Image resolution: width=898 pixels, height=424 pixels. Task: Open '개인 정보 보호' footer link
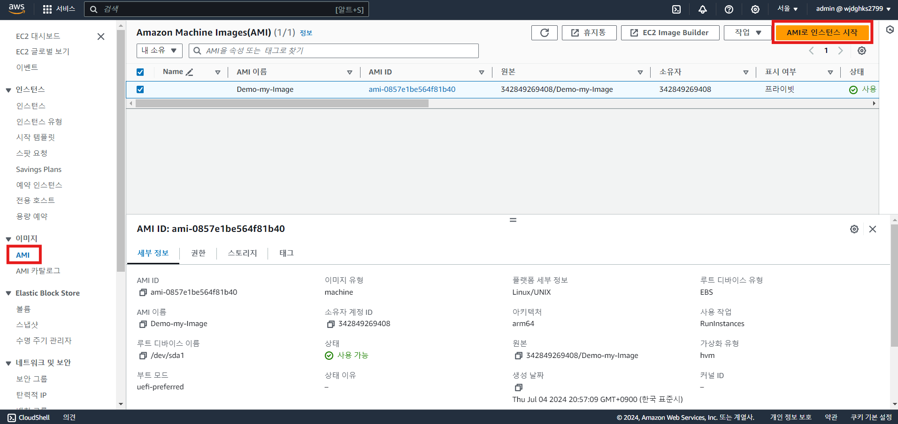pos(791,417)
